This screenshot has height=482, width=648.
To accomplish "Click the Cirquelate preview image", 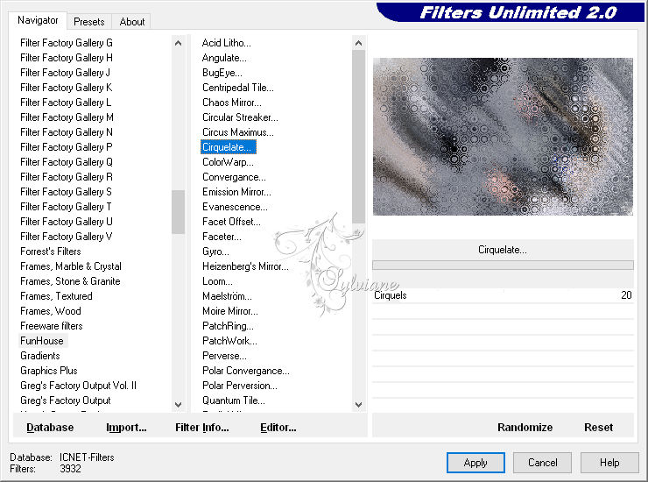I will tap(503, 137).
